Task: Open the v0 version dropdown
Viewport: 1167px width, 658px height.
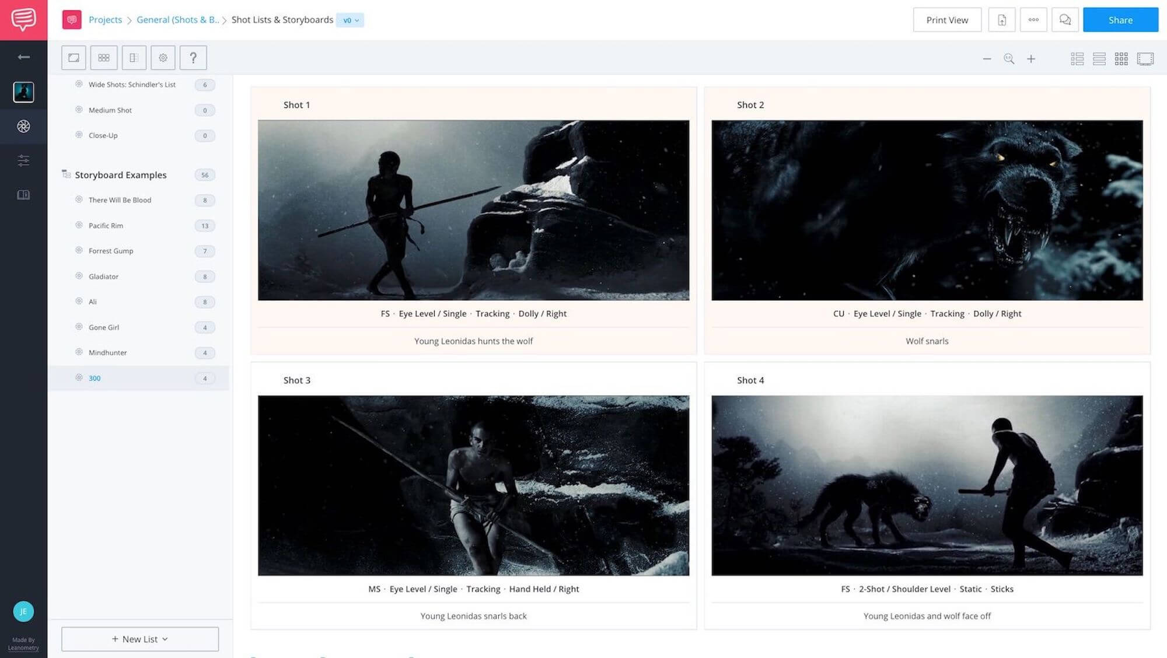Action: tap(350, 20)
